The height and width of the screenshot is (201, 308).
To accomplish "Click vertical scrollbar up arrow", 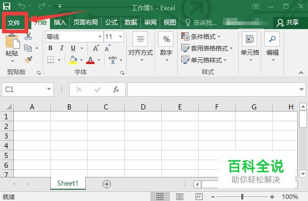I will (x=303, y=107).
